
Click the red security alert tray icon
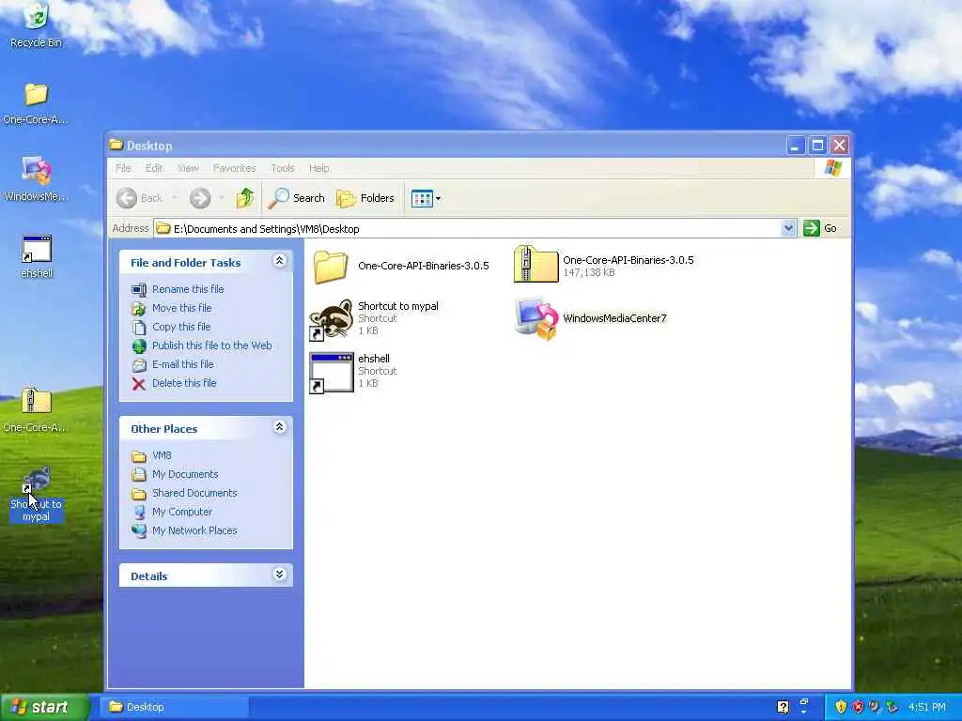click(858, 707)
